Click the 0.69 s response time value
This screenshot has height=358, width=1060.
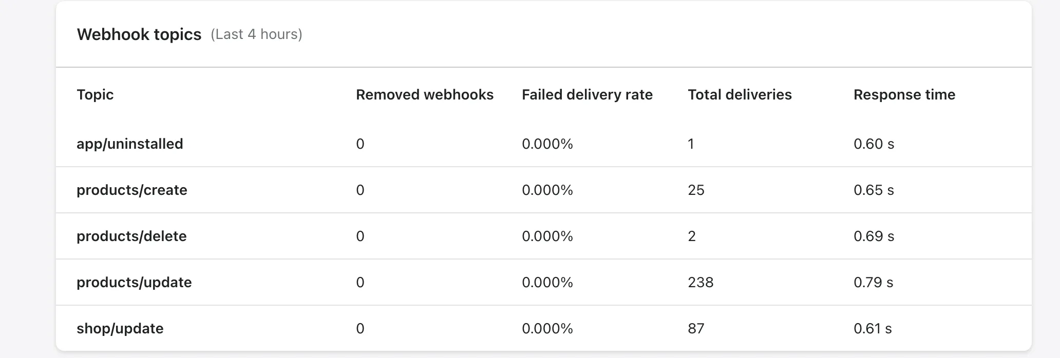point(874,236)
